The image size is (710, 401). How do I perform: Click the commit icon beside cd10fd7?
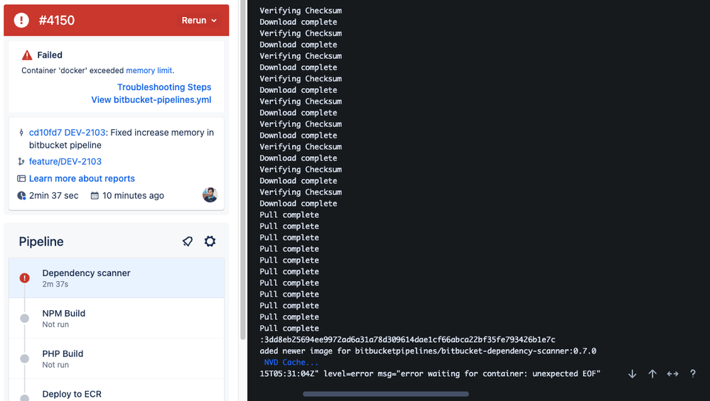[21, 133]
